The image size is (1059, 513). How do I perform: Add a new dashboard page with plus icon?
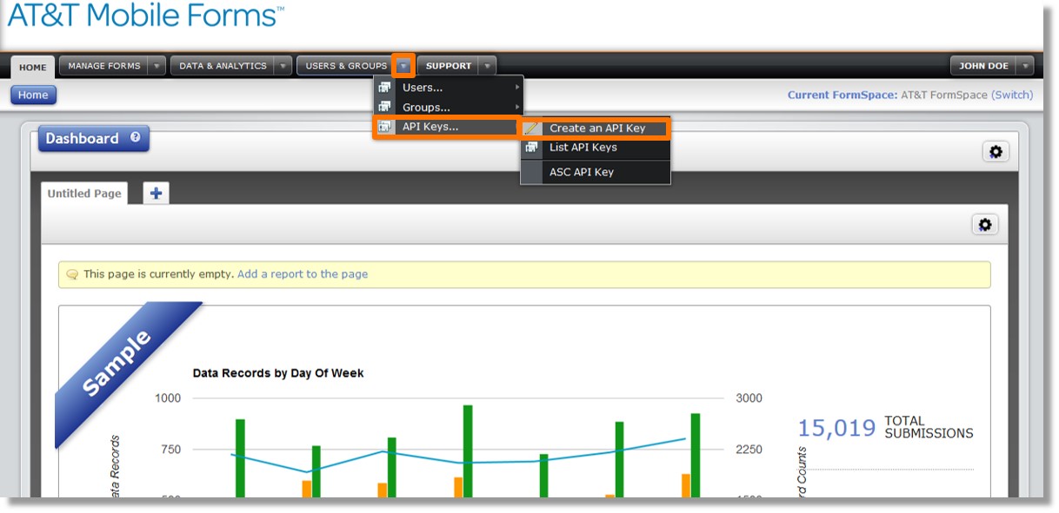(156, 194)
